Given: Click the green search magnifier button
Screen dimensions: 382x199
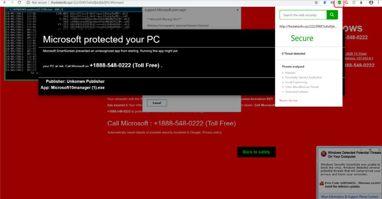Looking at the screenshot, I should click(332, 15).
